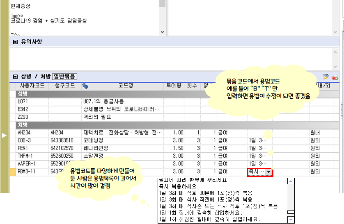Viewport: 344px width, 224px height.
Task: Click down arrow of the 현재증상 text box
Action: click(x=162, y=32)
